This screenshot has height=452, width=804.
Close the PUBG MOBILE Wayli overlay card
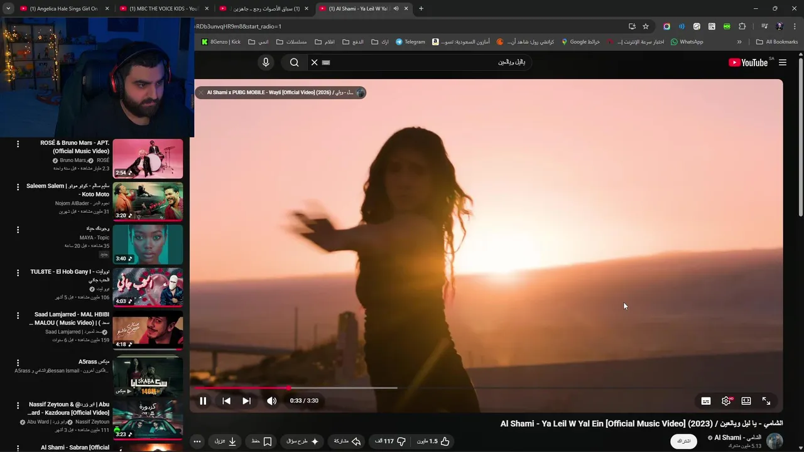[x=201, y=92]
